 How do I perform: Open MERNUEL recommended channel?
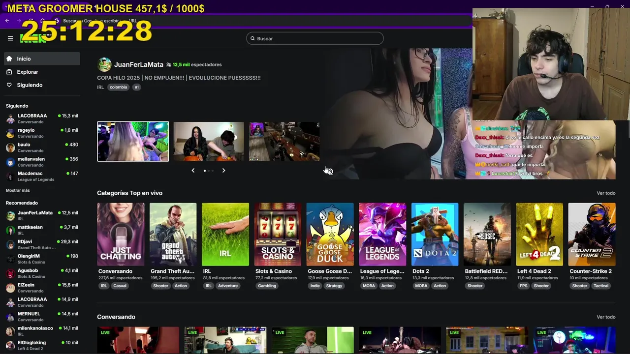[x=42, y=317]
